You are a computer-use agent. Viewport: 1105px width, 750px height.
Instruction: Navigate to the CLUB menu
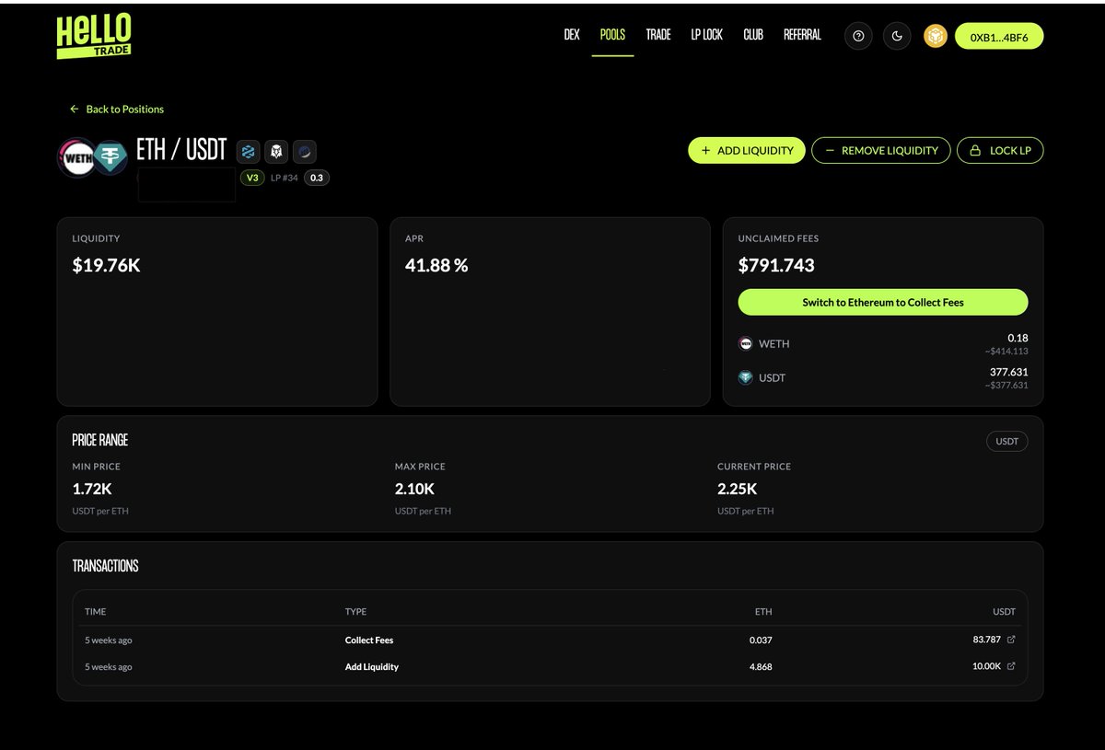pyautogui.click(x=753, y=35)
